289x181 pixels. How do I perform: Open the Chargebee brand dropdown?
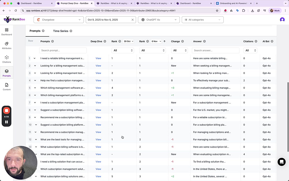click(59, 20)
